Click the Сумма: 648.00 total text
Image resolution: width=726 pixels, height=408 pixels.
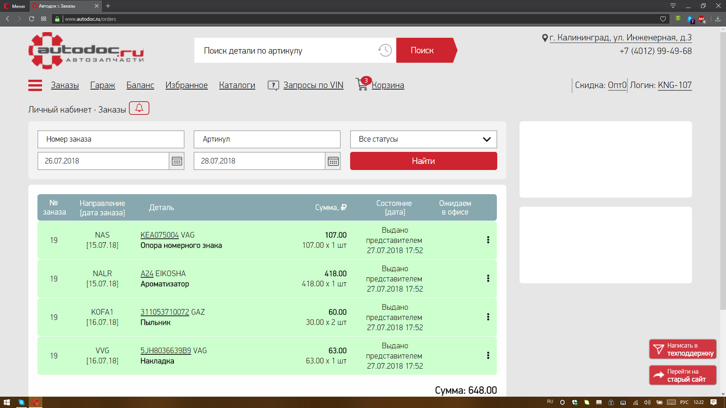(466, 390)
